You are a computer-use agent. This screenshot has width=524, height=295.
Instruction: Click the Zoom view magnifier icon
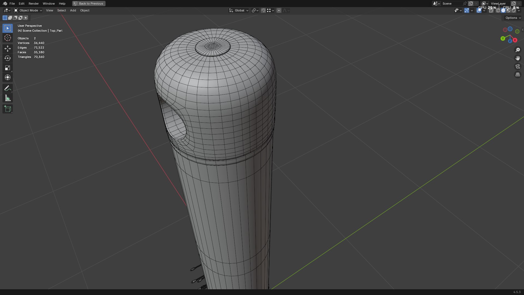[518, 50]
